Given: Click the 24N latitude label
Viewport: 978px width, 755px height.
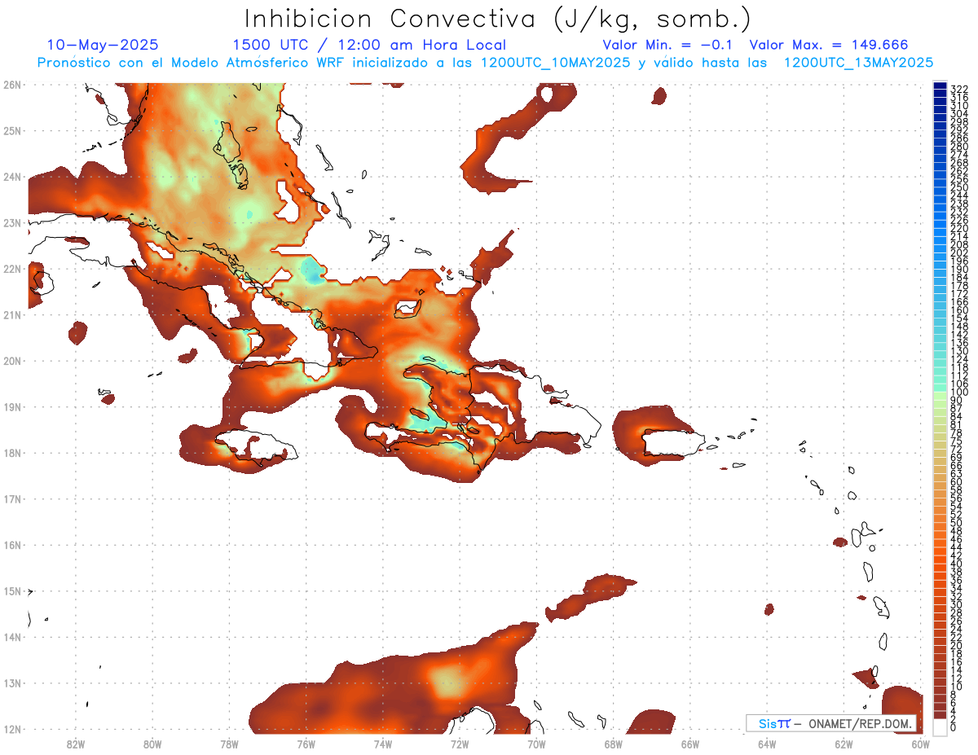Looking at the screenshot, I should pos(11,177).
